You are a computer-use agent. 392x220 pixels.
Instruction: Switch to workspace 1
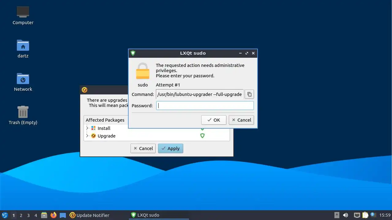pyautogui.click(x=13, y=215)
